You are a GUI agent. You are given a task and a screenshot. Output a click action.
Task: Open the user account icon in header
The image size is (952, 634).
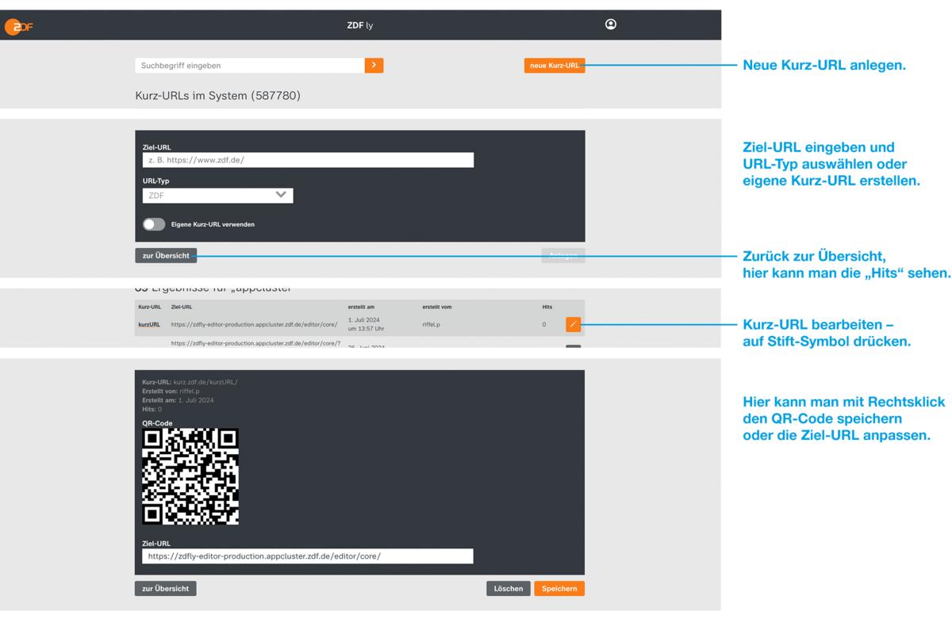click(x=610, y=25)
